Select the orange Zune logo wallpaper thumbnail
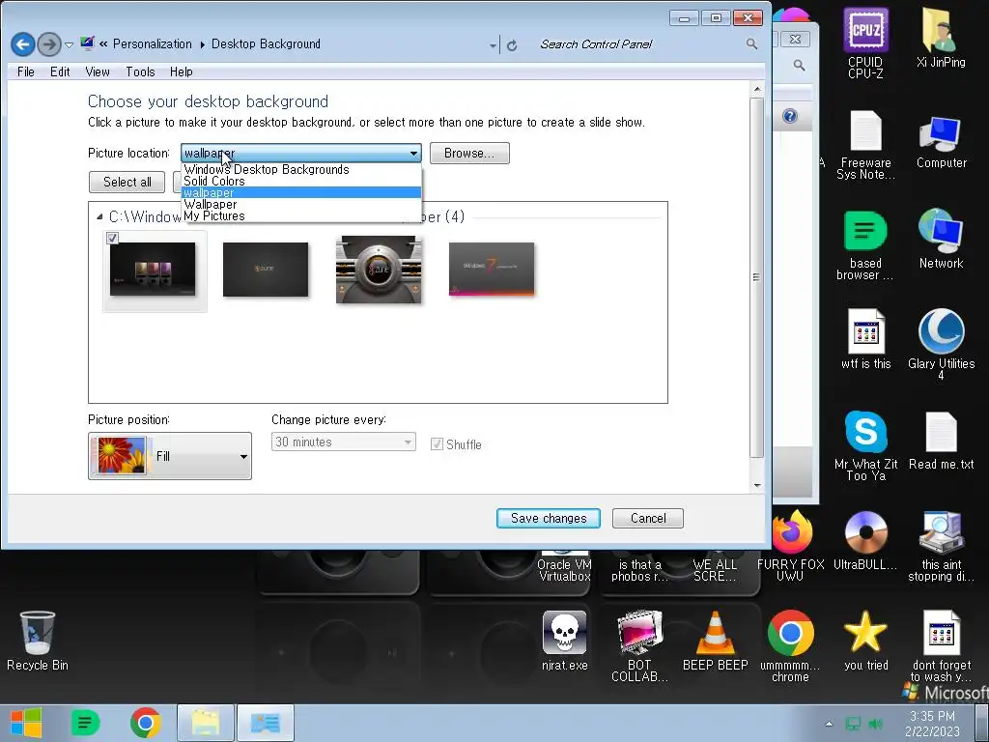Image resolution: width=989 pixels, height=742 pixels. [266, 270]
